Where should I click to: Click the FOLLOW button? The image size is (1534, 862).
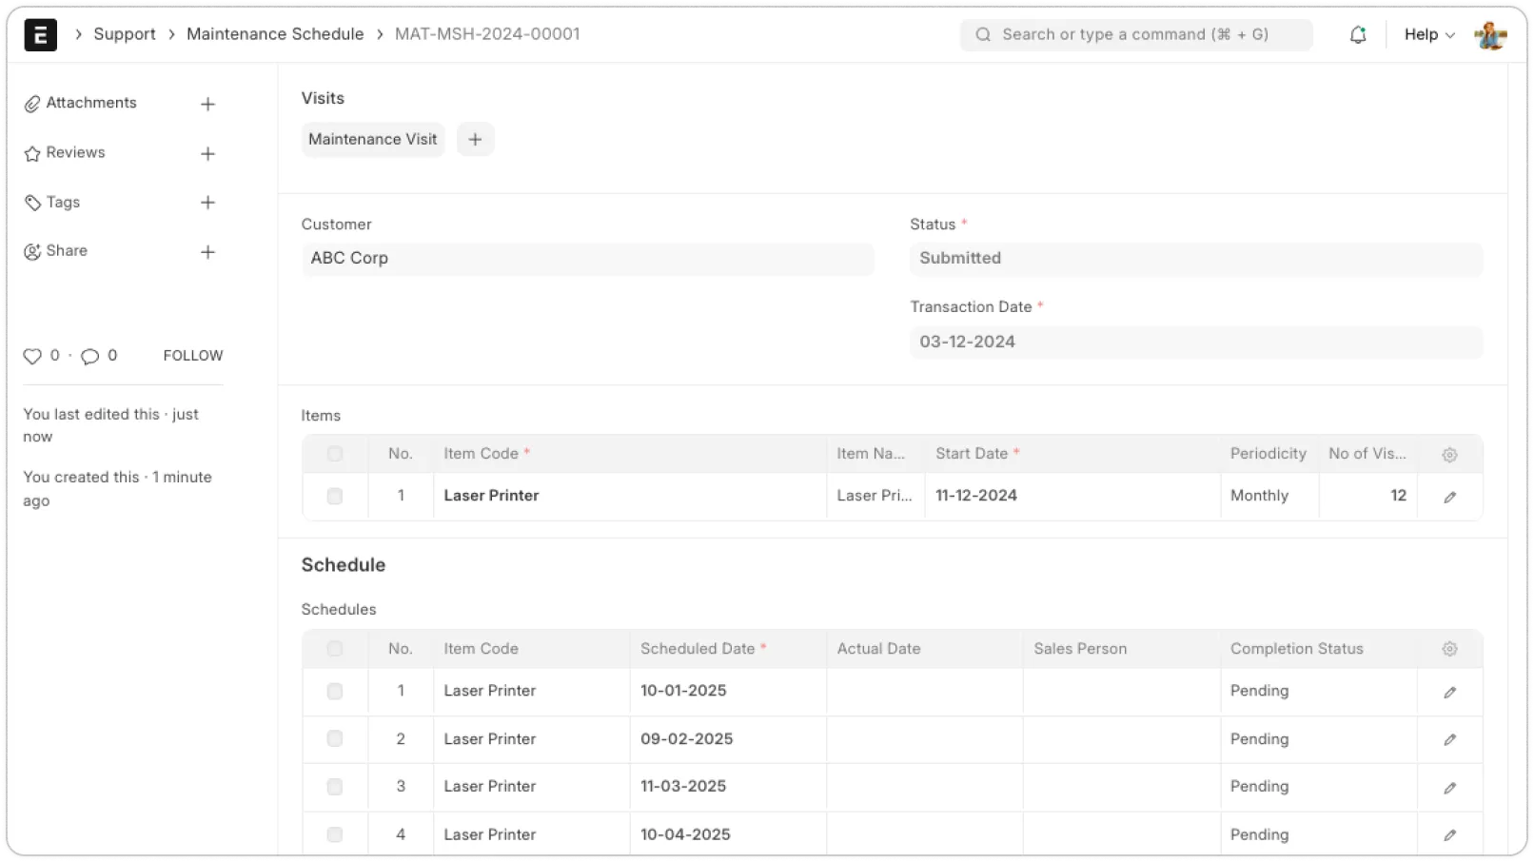pyautogui.click(x=192, y=356)
